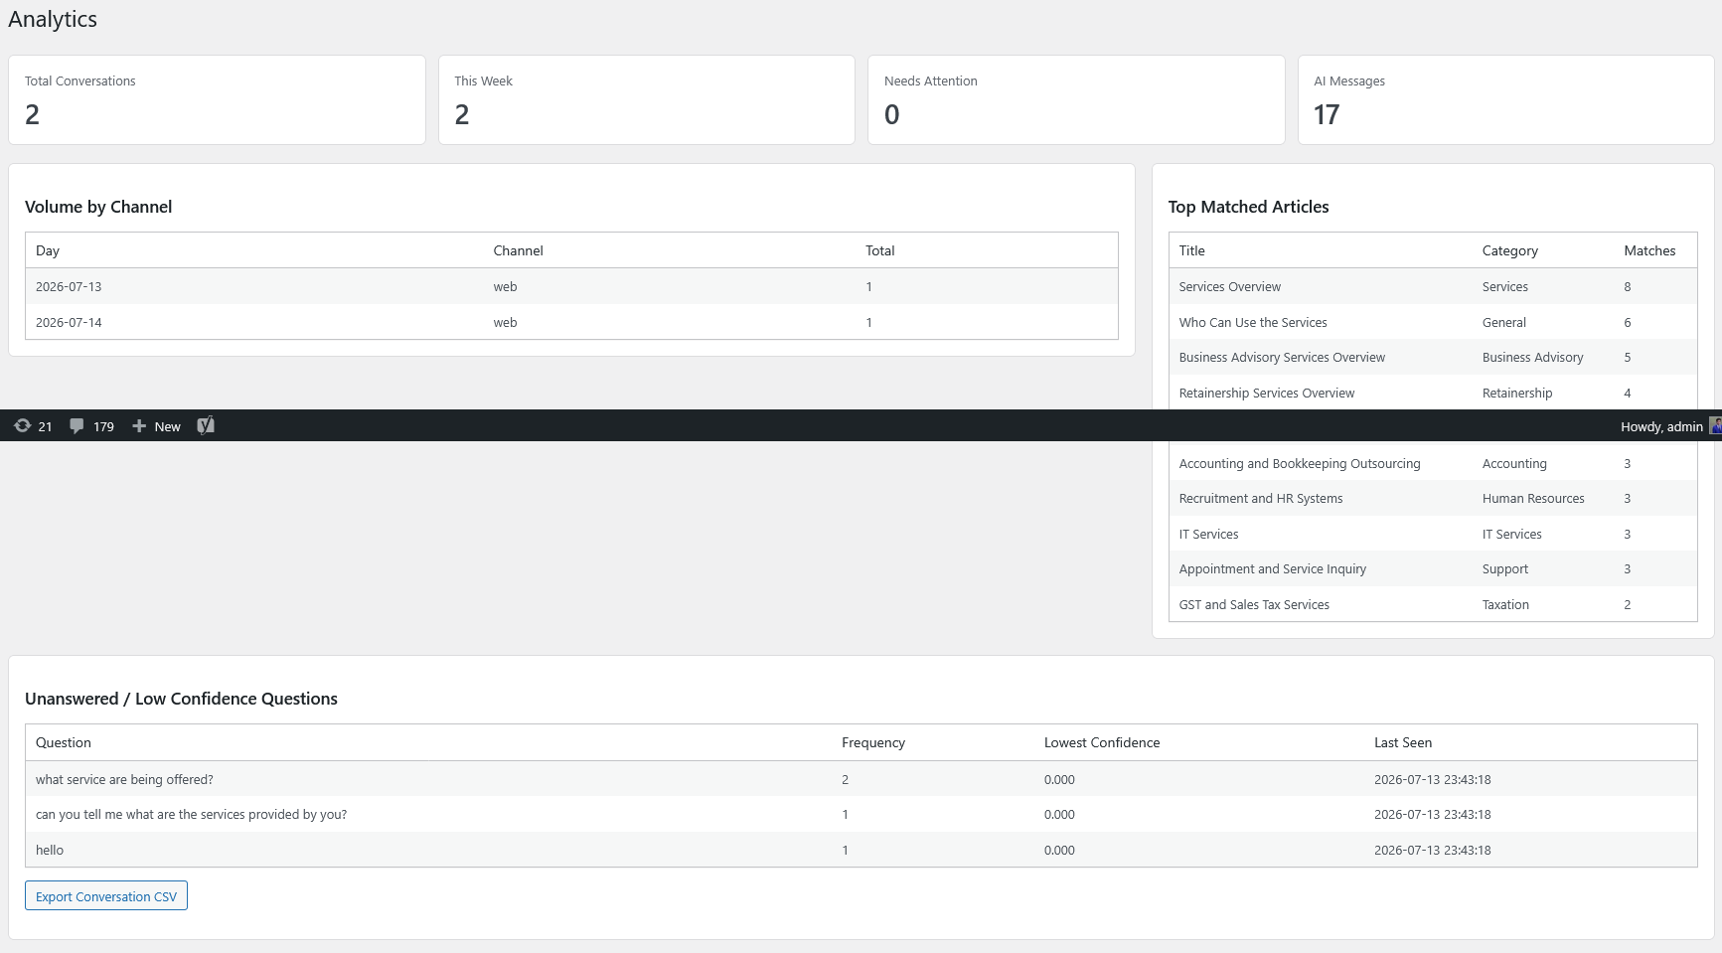
Task: Select the 2026-07-14 day cell
Action: pyautogui.click(x=69, y=322)
